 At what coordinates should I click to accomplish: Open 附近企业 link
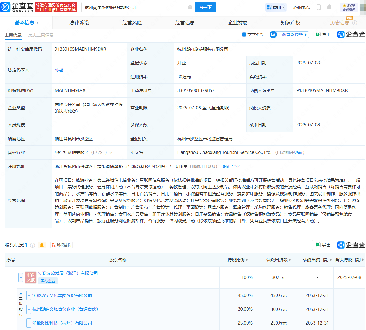coord(231,166)
